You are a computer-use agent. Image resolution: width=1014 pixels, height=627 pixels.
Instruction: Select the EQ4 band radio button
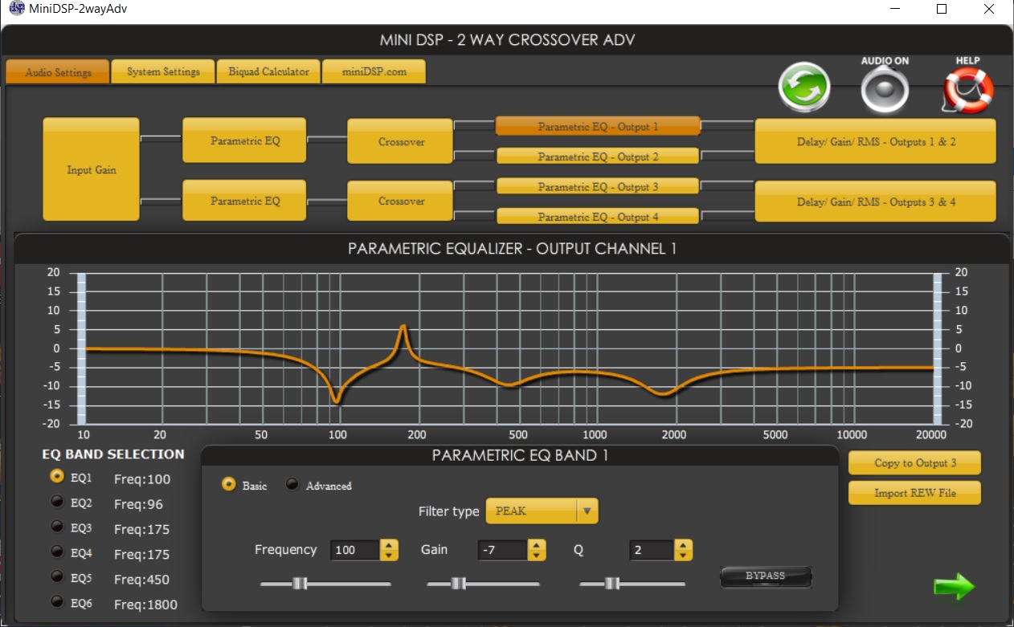(57, 552)
